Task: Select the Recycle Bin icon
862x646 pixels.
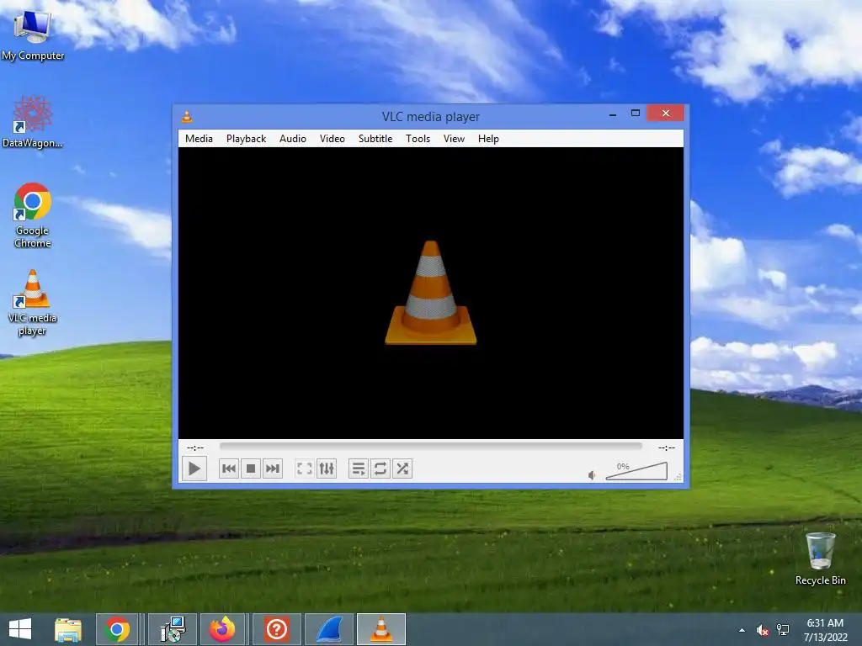Action: [820, 559]
